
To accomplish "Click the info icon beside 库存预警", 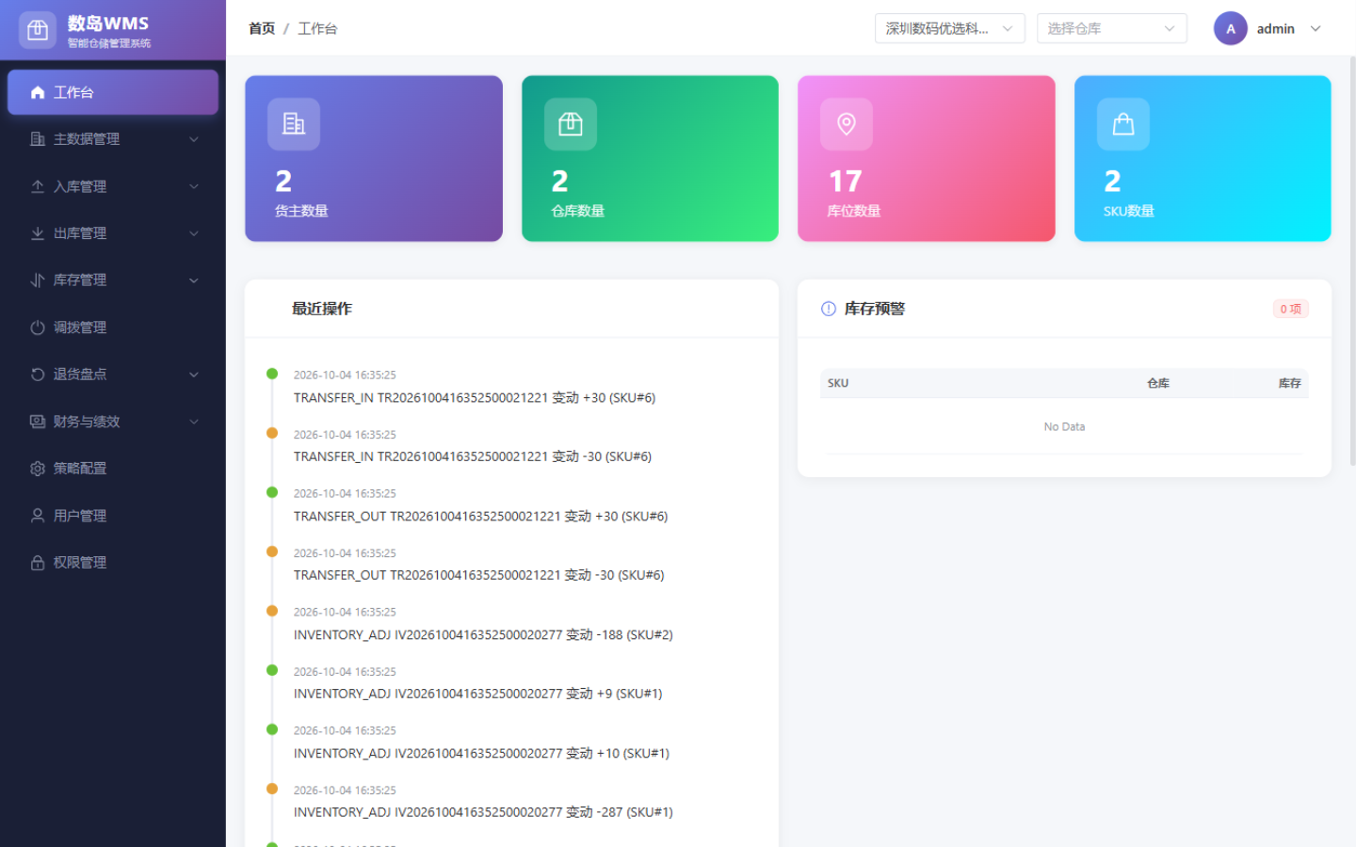I will tap(829, 309).
